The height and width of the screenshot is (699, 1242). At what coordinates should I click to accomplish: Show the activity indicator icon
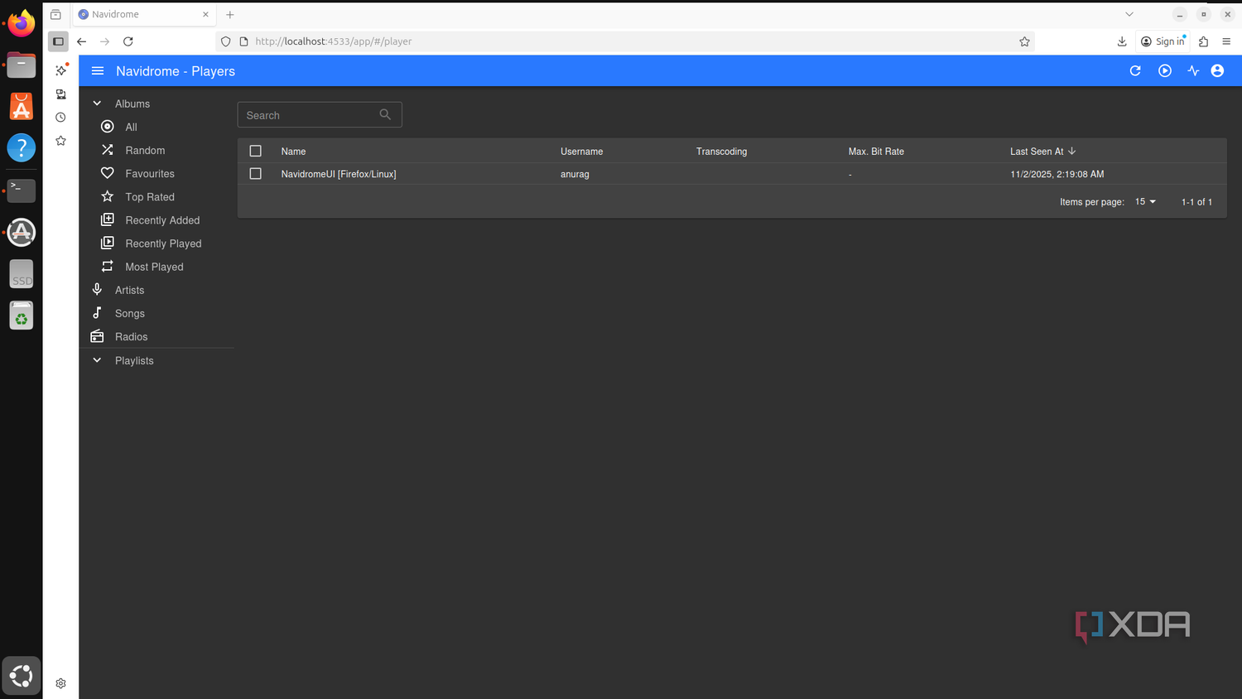1193,71
